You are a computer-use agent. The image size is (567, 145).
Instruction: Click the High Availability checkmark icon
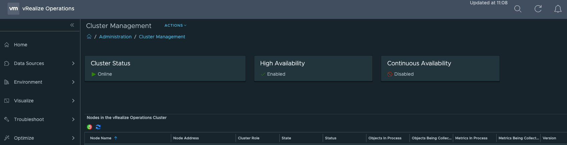pyautogui.click(x=263, y=74)
